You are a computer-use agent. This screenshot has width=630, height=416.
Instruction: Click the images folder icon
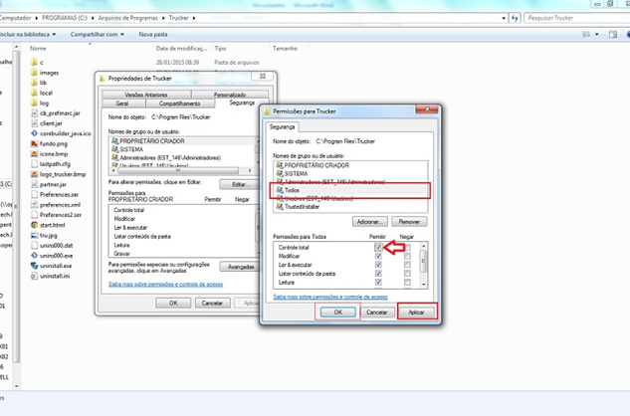[33, 73]
